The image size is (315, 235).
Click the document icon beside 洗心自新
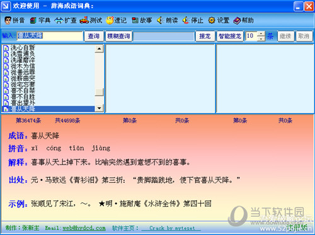tap(6, 48)
